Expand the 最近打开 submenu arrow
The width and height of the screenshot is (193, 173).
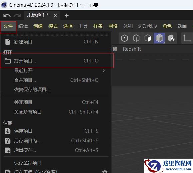(104, 71)
